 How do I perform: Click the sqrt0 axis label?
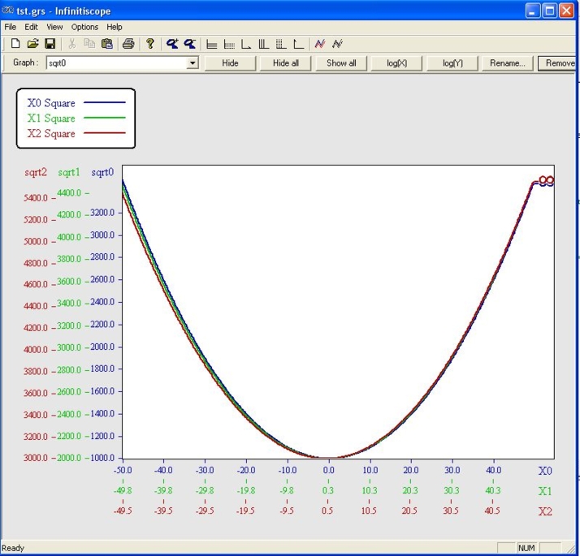point(102,172)
